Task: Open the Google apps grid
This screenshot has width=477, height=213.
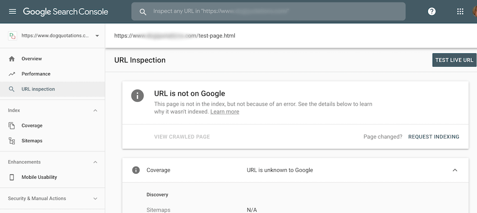Action: [460, 11]
